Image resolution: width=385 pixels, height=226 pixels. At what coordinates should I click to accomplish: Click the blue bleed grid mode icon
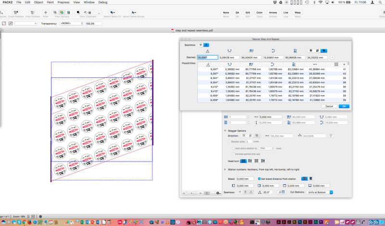305,179
